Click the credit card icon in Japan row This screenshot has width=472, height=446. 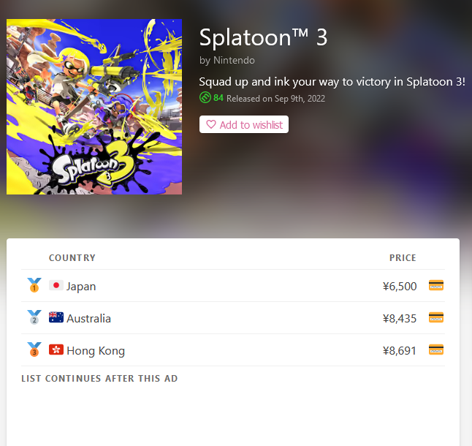[436, 285]
